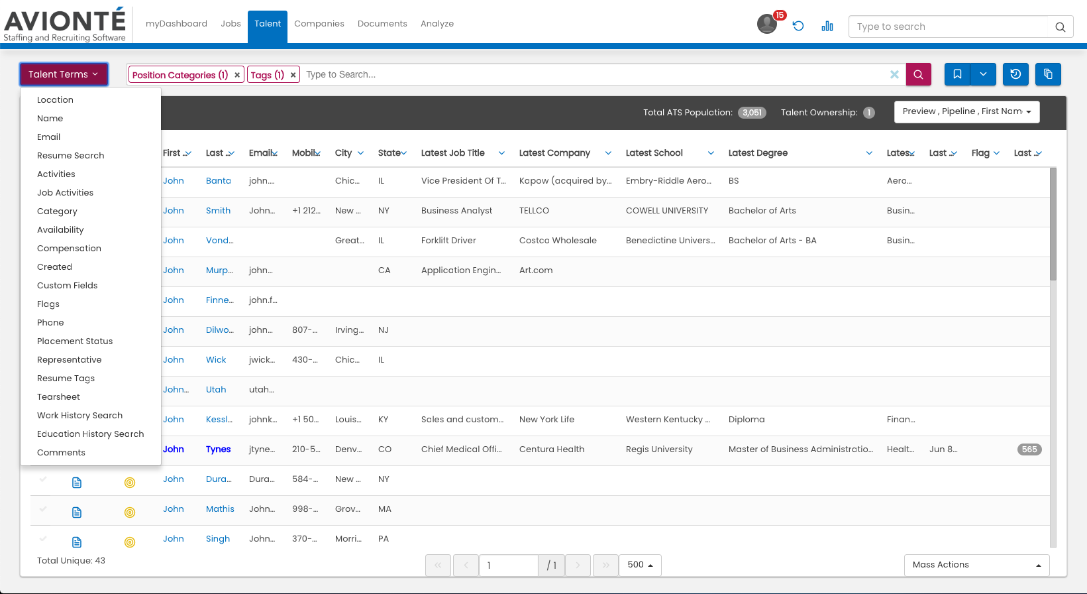Click last name link Singh
This screenshot has height=594, width=1087.
tap(218, 539)
